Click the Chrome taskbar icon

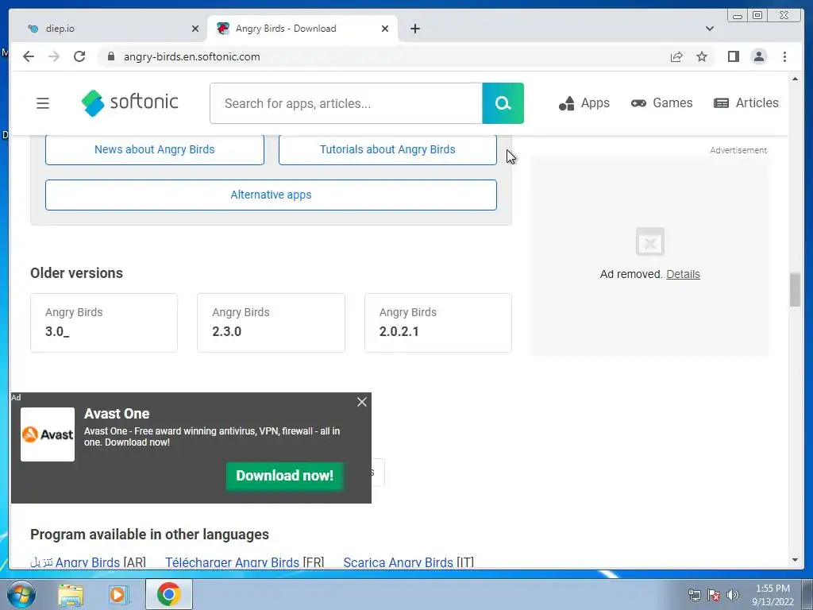[169, 594]
